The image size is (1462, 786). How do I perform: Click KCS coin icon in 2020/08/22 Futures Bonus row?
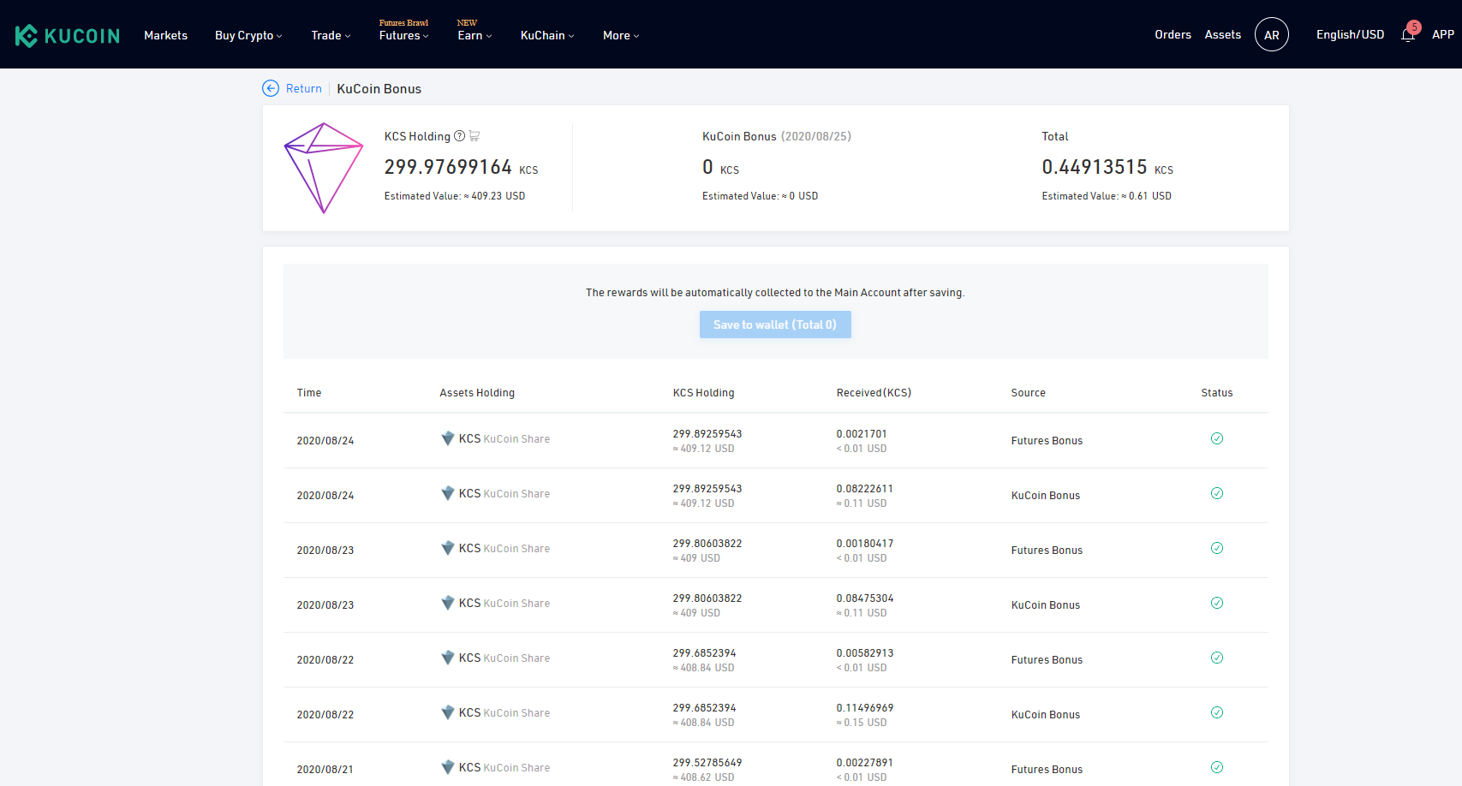click(447, 658)
